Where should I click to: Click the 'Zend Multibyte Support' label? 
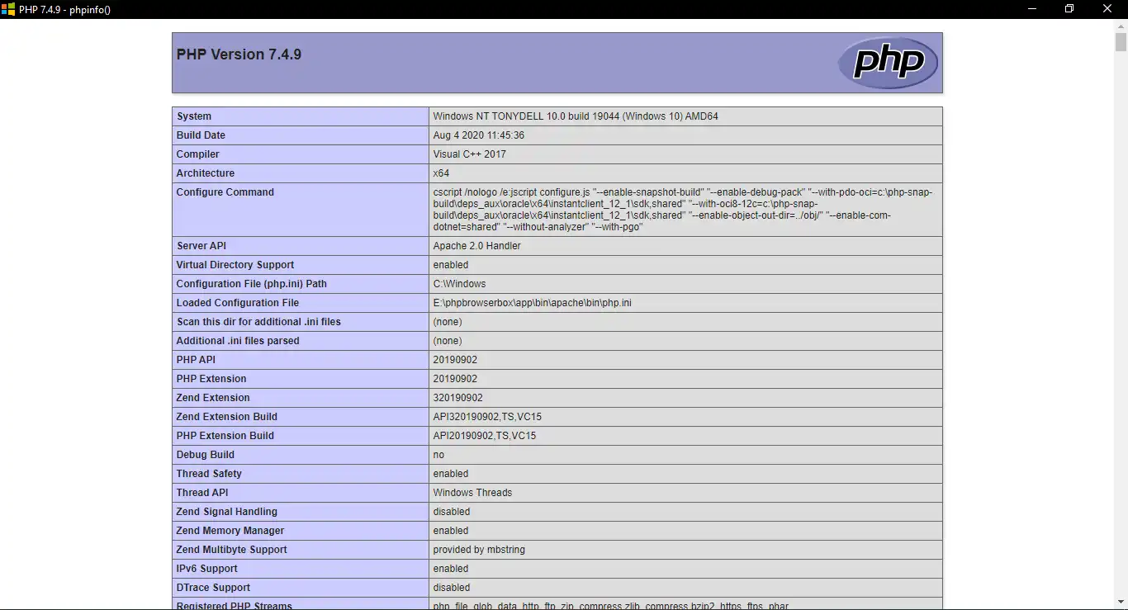point(232,550)
